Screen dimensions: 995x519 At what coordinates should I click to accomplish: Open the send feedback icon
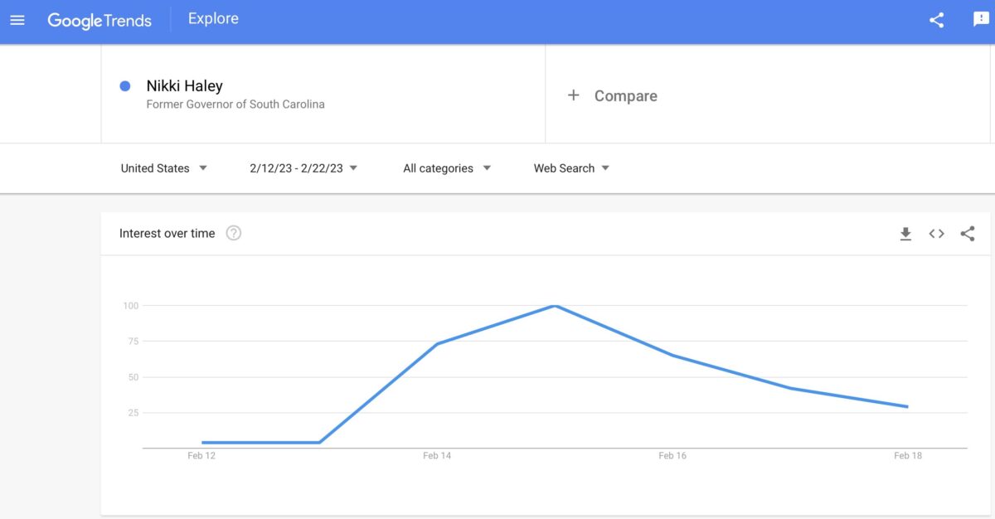click(x=981, y=20)
